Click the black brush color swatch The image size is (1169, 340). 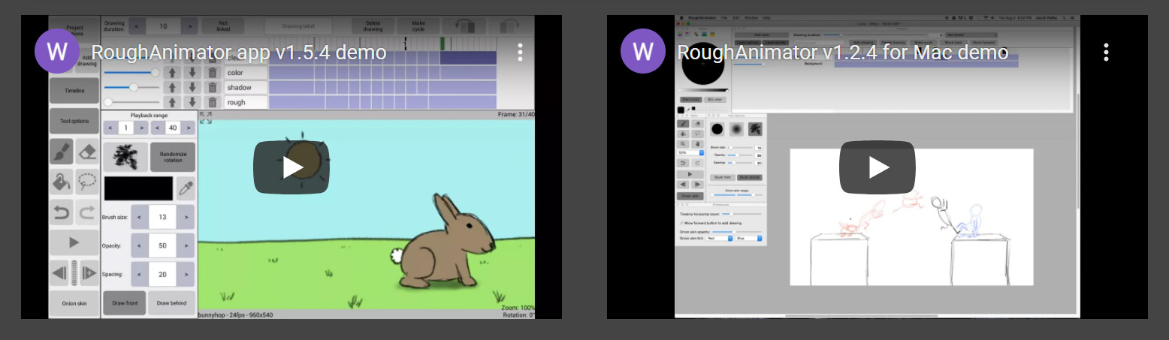point(137,188)
